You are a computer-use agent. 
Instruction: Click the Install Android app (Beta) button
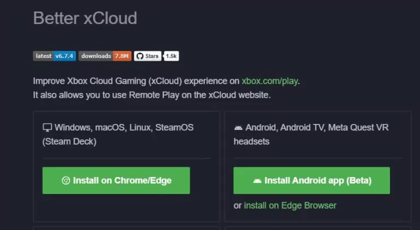(312, 180)
